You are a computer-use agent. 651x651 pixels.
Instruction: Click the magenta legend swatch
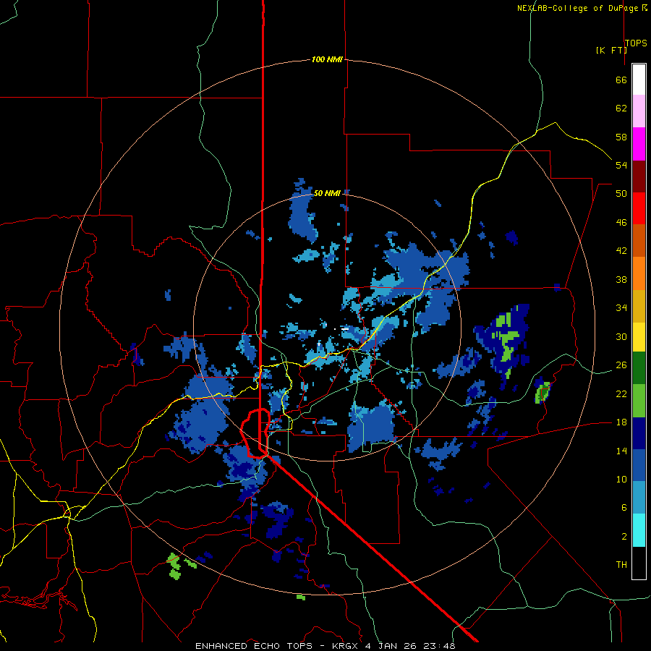(x=639, y=144)
